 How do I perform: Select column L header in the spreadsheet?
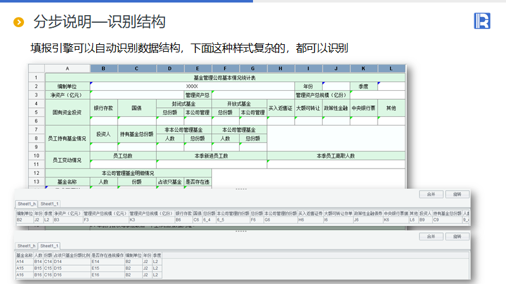tap(391, 68)
